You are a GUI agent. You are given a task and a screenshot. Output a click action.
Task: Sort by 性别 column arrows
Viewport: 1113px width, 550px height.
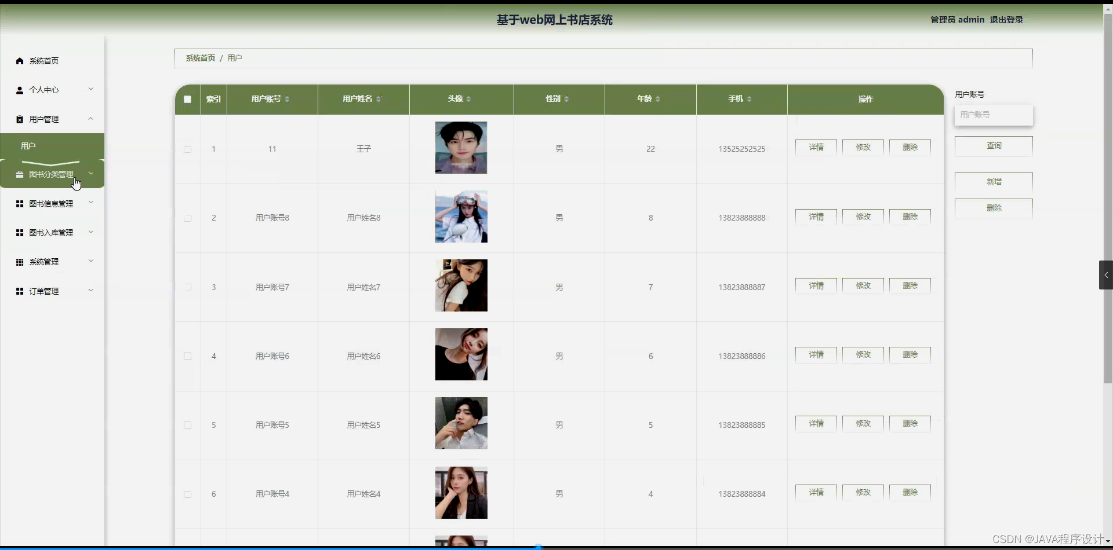[x=566, y=99]
